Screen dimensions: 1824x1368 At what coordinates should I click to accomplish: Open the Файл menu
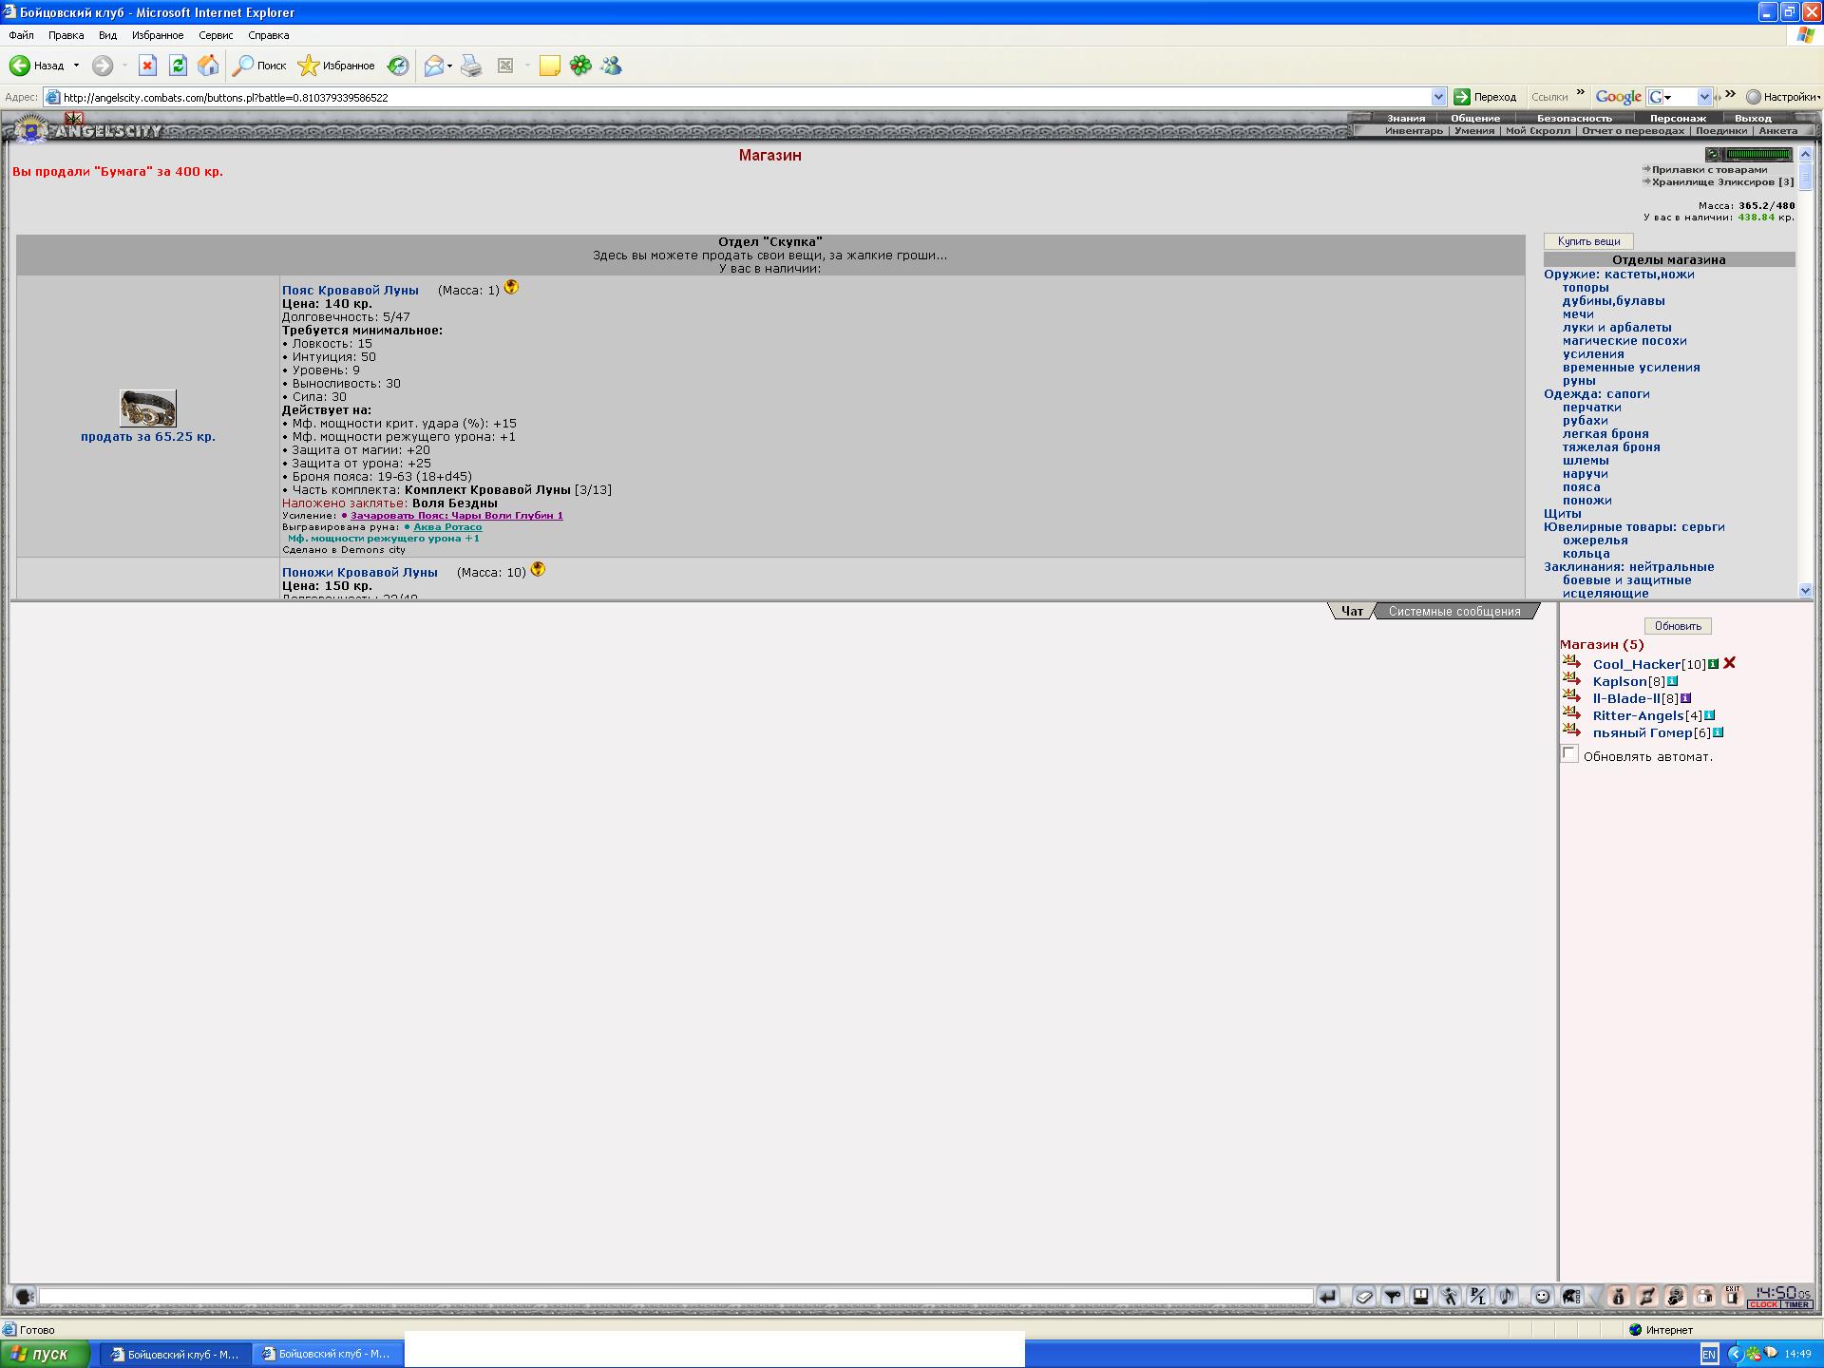tap(21, 35)
